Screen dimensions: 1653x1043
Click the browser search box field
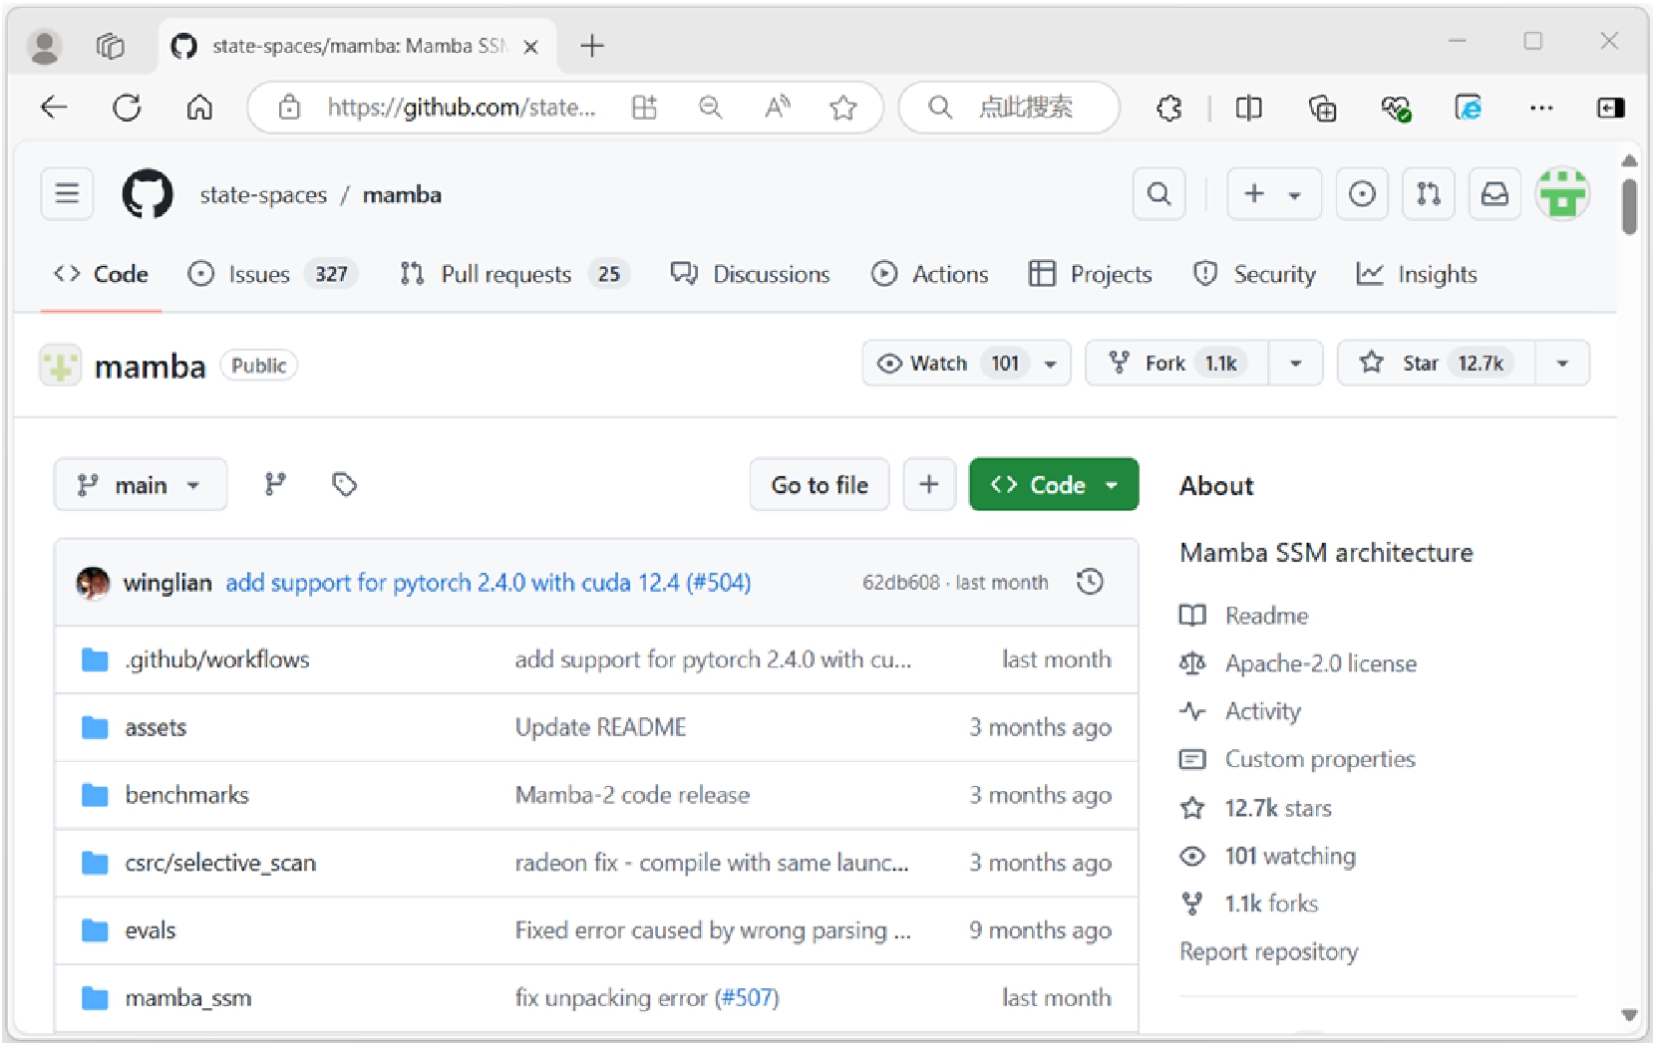point(1009,107)
